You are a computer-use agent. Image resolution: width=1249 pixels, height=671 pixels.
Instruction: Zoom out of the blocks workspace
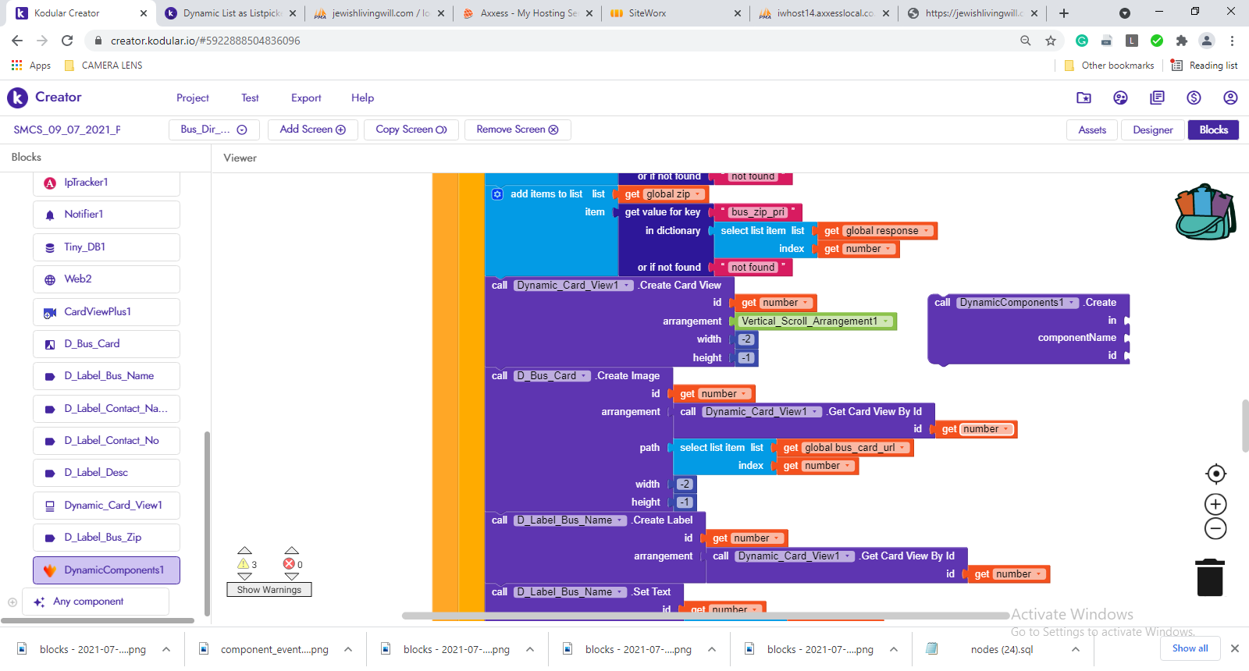click(x=1215, y=529)
